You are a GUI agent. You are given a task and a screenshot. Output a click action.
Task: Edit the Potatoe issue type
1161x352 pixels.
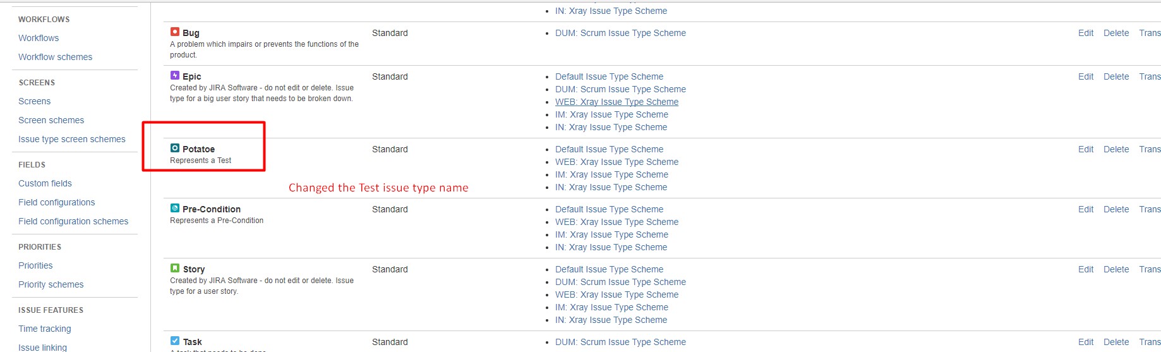pyautogui.click(x=1085, y=149)
